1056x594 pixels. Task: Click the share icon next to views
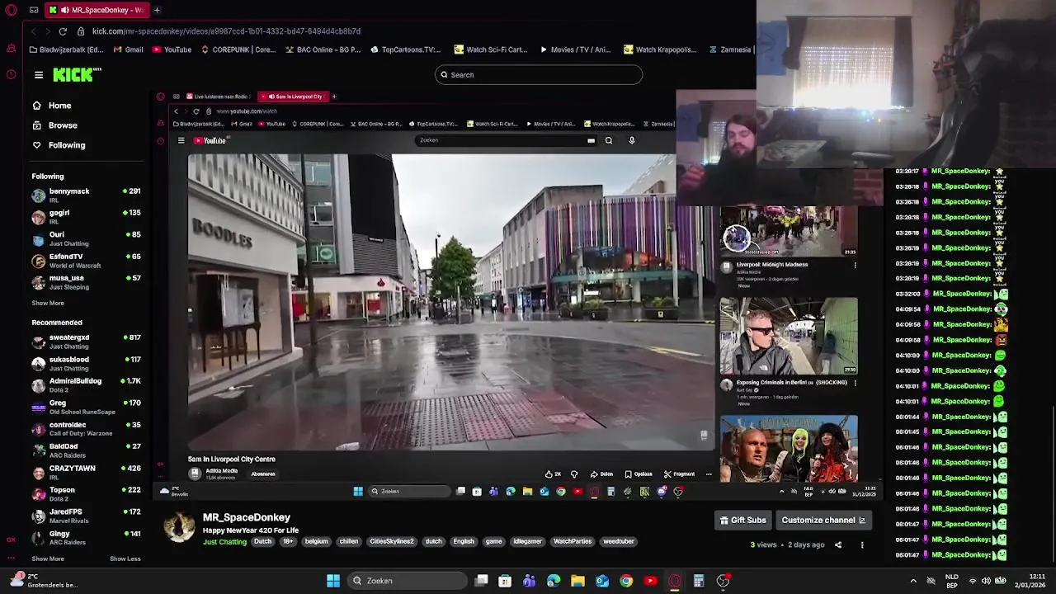tap(838, 544)
